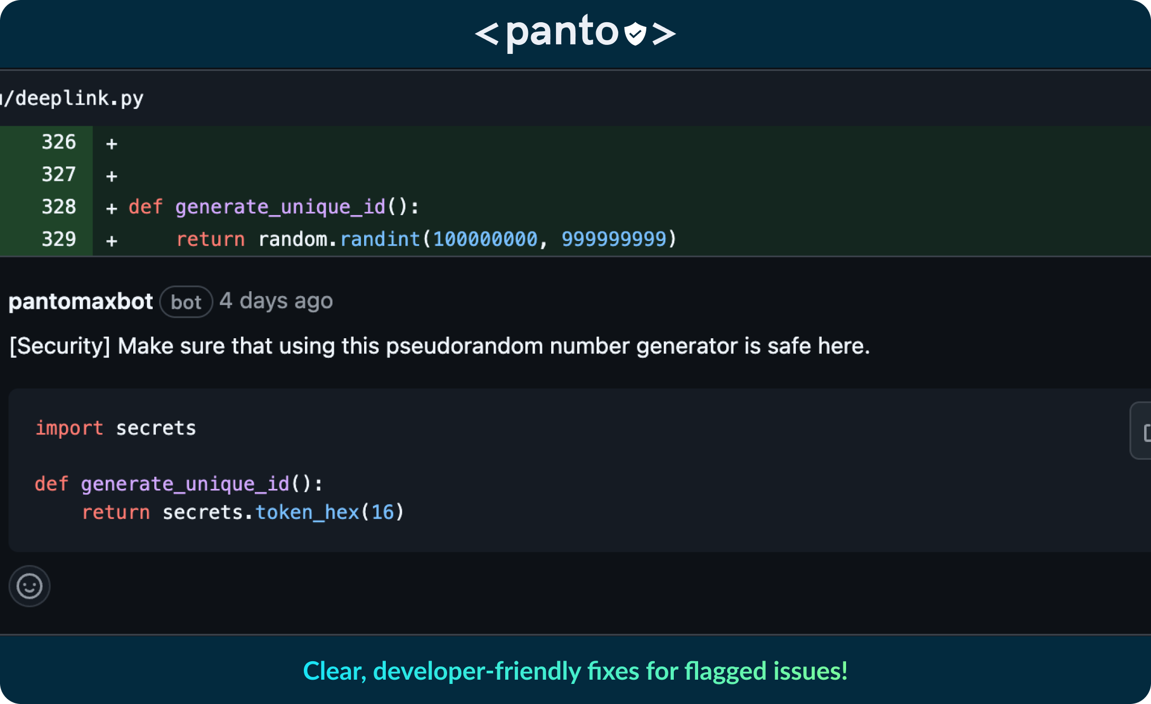Click line number 328
The width and height of the screenshot is (1151, 704).
point(59,207)
